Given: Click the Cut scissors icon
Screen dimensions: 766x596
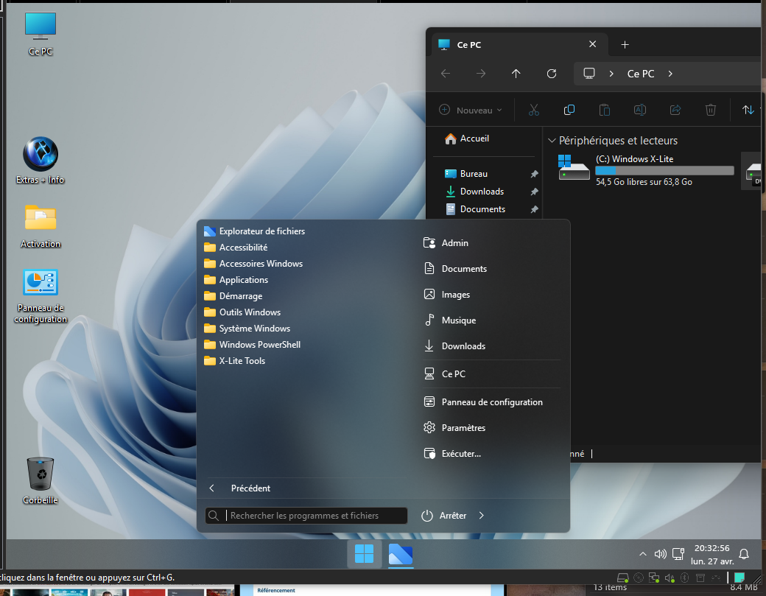Looking at the screenshot, I should pos(534,110).
